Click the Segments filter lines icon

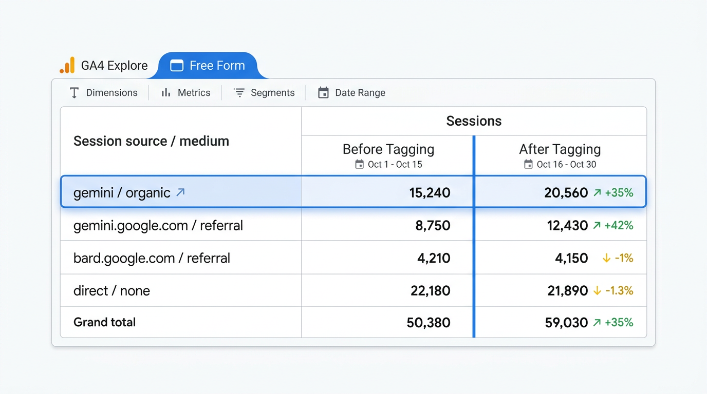coord(239,92)
